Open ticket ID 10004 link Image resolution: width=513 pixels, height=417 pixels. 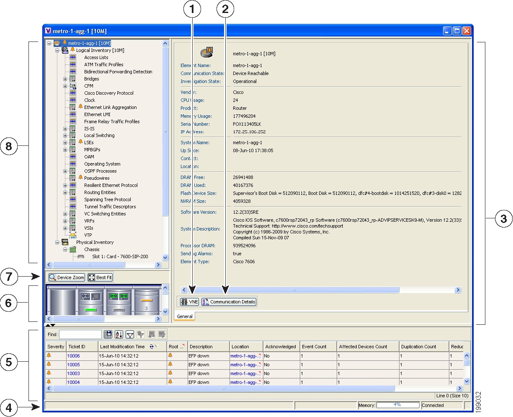pos(73,382)
